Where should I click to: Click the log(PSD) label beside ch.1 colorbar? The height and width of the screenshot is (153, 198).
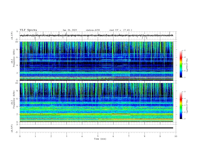point(187,65)
